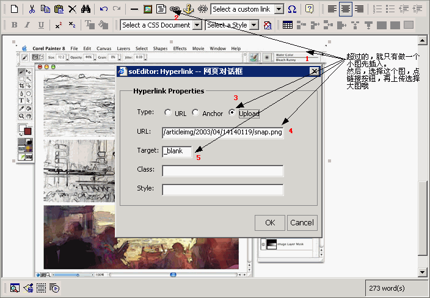Open the Select a custom link dropdown
The height and width of the screenshot is (298, 430).
coord(279,9)
